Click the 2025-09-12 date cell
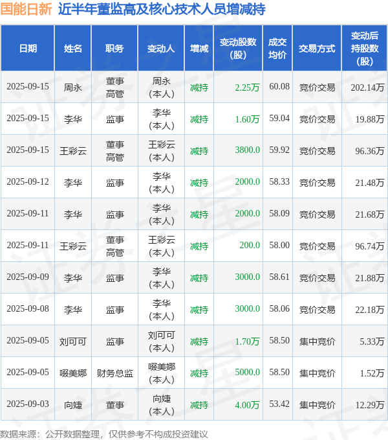 (x=28, y=182)
